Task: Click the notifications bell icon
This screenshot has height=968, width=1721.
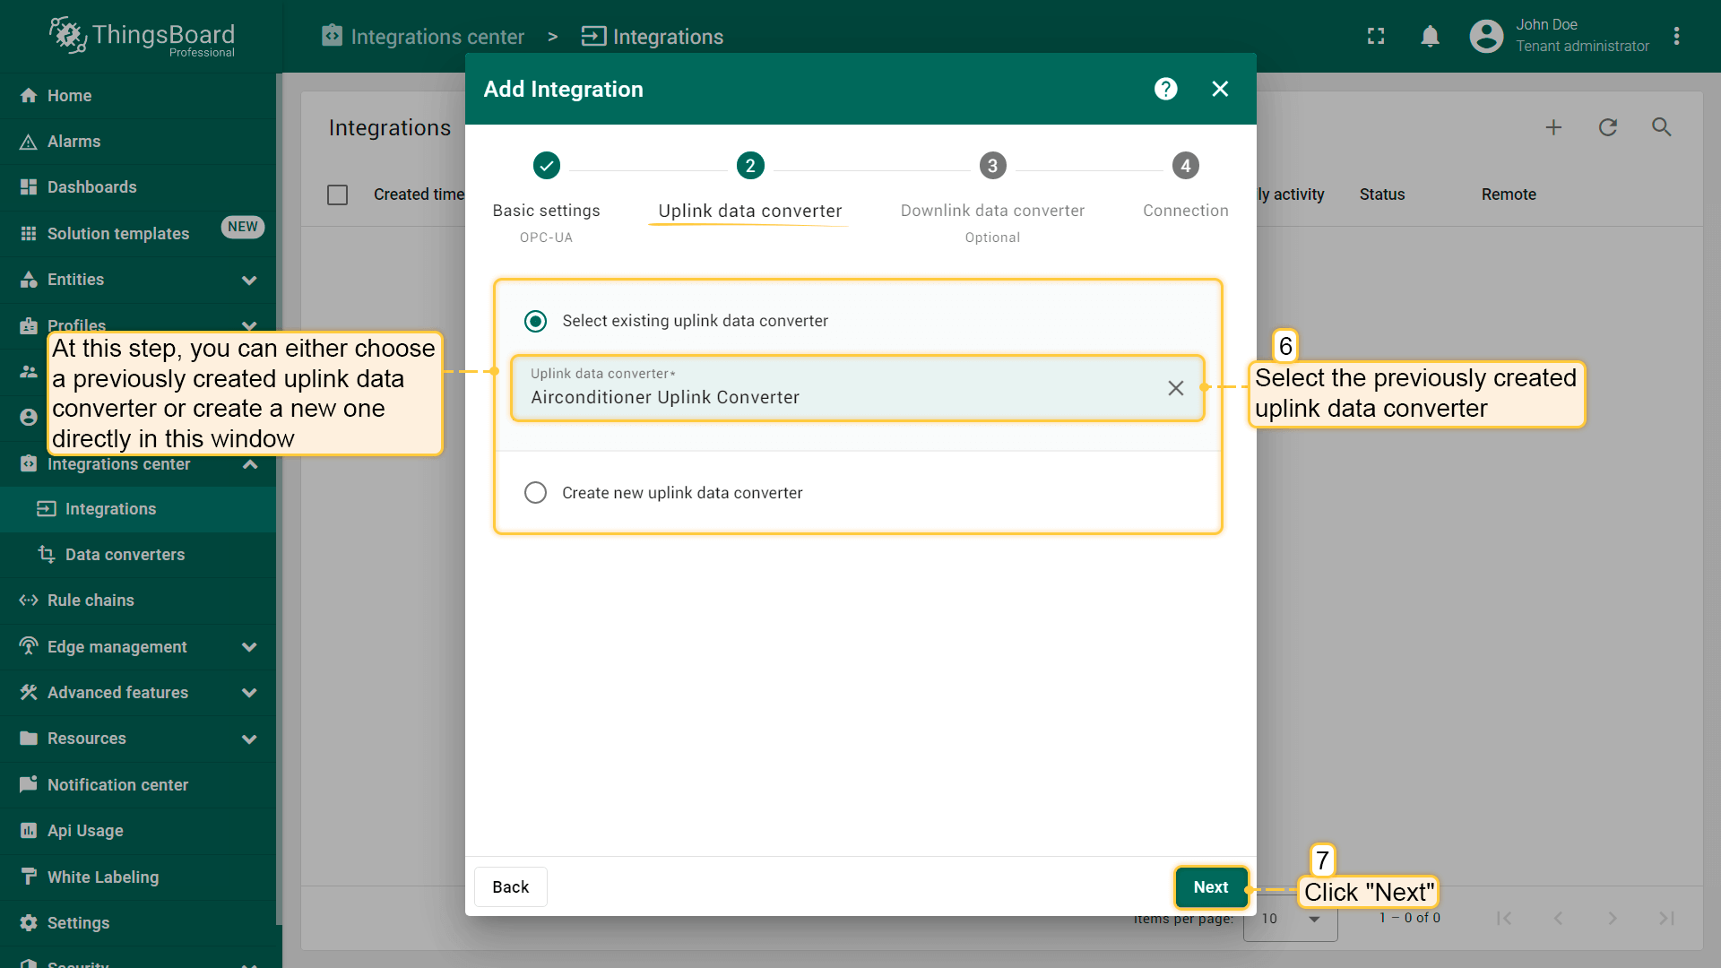Action: point(1430,37)
